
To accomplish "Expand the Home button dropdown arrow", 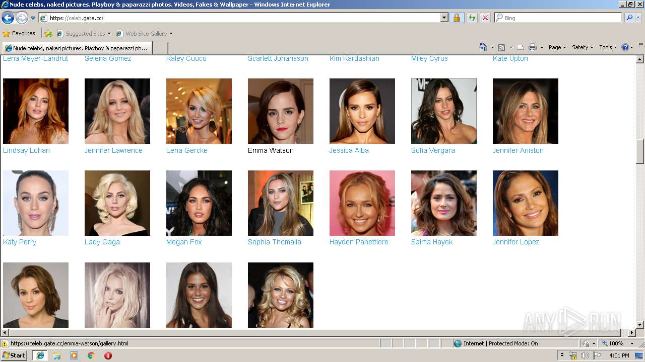I will tap(492, 47).
